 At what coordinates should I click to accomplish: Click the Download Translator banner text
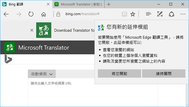pos(74,30)
